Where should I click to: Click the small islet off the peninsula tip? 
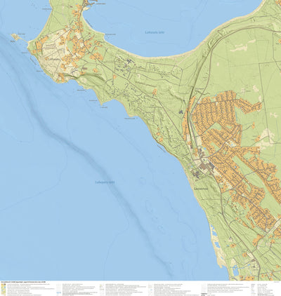(x=15, y=36)
